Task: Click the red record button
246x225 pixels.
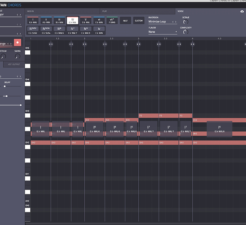Action: pyautogui.click(x=18, y=42)
